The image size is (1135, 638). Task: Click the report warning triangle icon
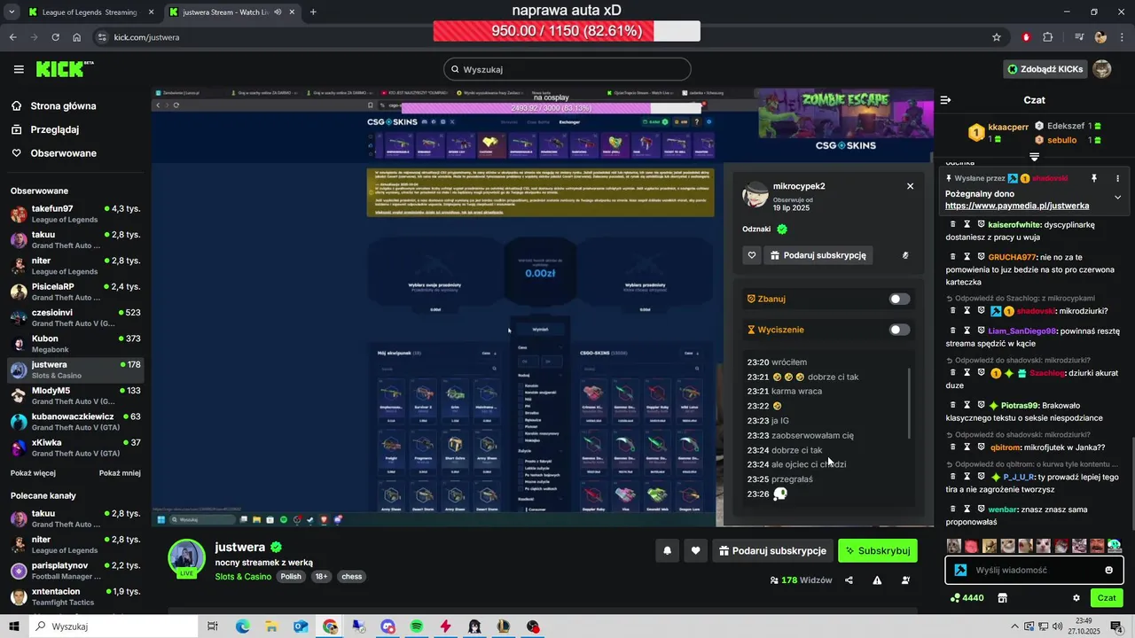[x=877, y=580]
